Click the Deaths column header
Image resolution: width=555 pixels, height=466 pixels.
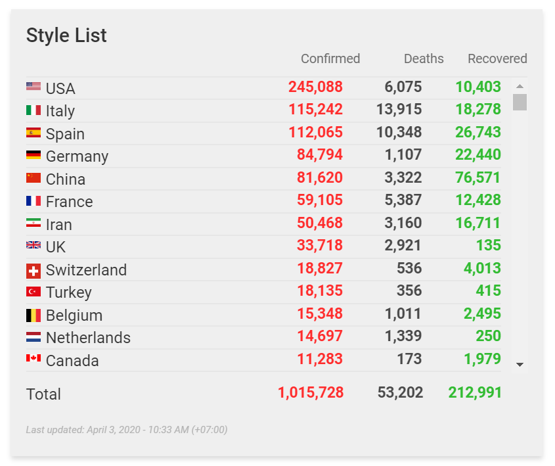424,59
